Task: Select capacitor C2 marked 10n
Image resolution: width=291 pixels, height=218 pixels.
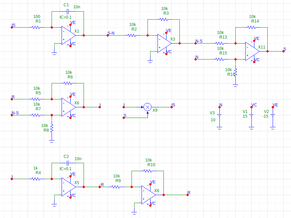Action: click(68, 163)
